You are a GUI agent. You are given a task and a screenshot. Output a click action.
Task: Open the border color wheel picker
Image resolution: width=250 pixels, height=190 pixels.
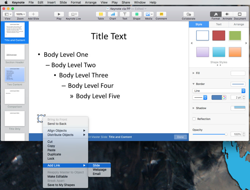click(x=224, y=97)
